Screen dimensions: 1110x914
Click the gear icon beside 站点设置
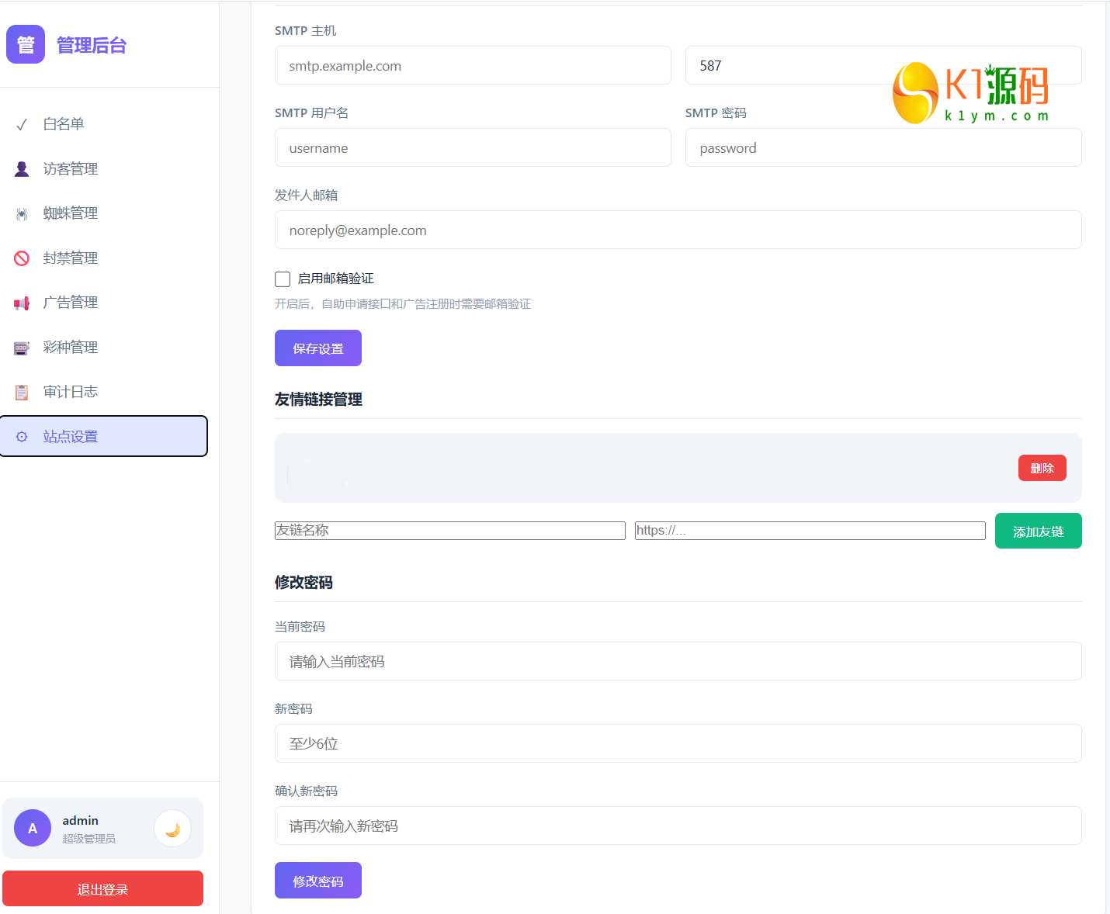[22, 437]
